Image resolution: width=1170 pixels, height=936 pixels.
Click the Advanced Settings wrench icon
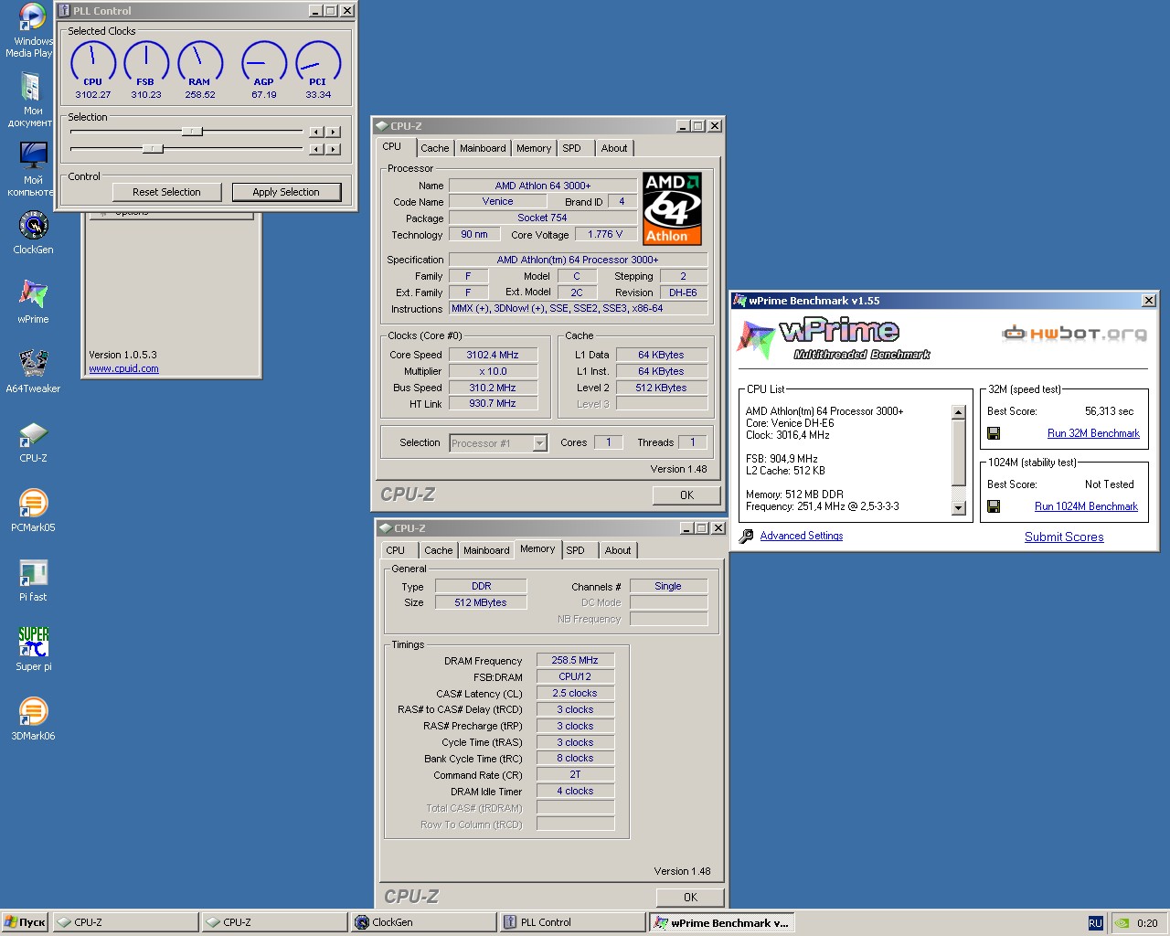tap(746, 536)
